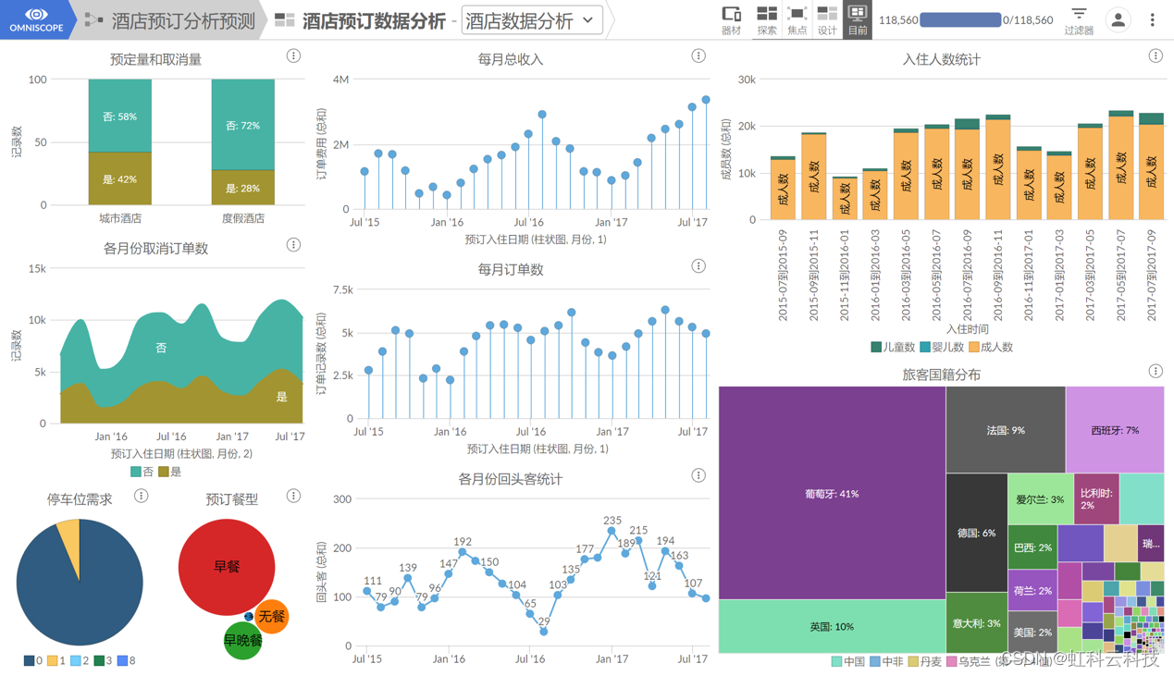Open info for 各月份取消订单数 chart

[x=293, y=245]
